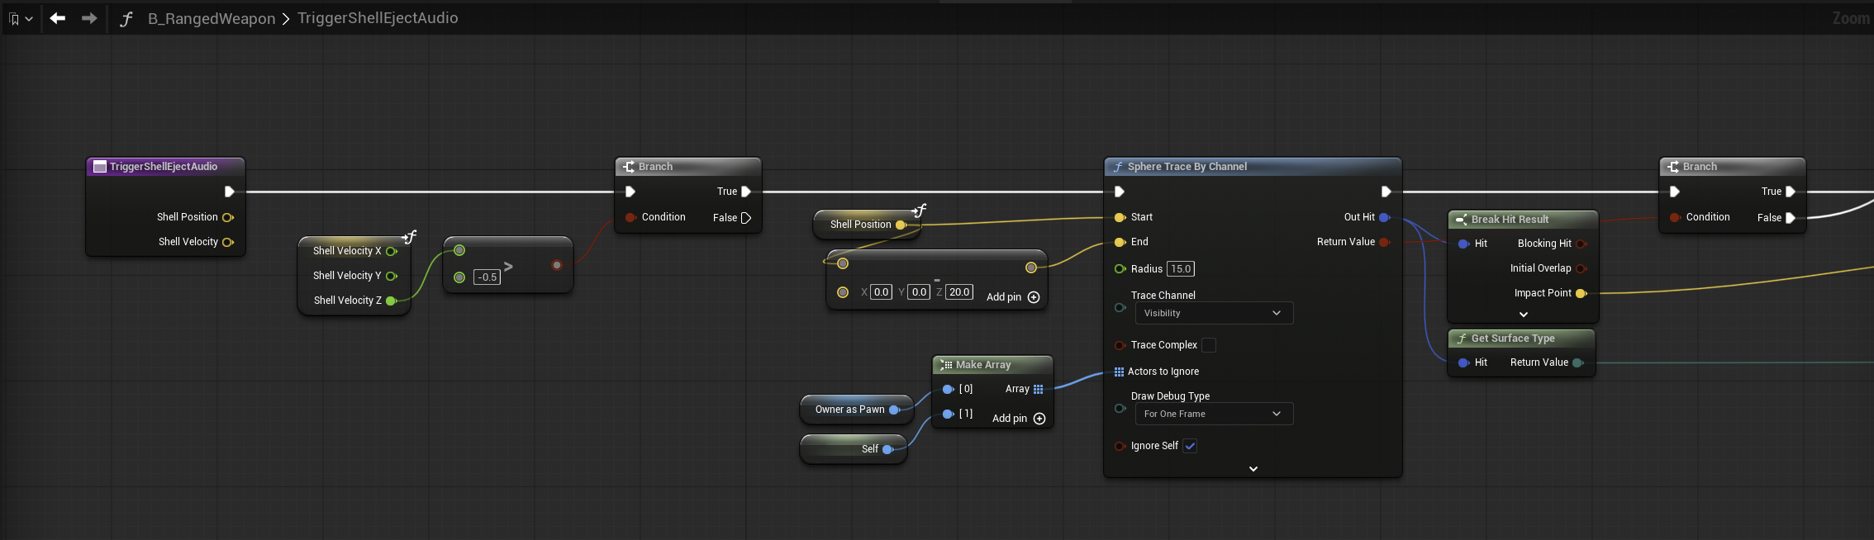
Task: Click Ignore Self input pin
Action: (x=1120, y=446)
